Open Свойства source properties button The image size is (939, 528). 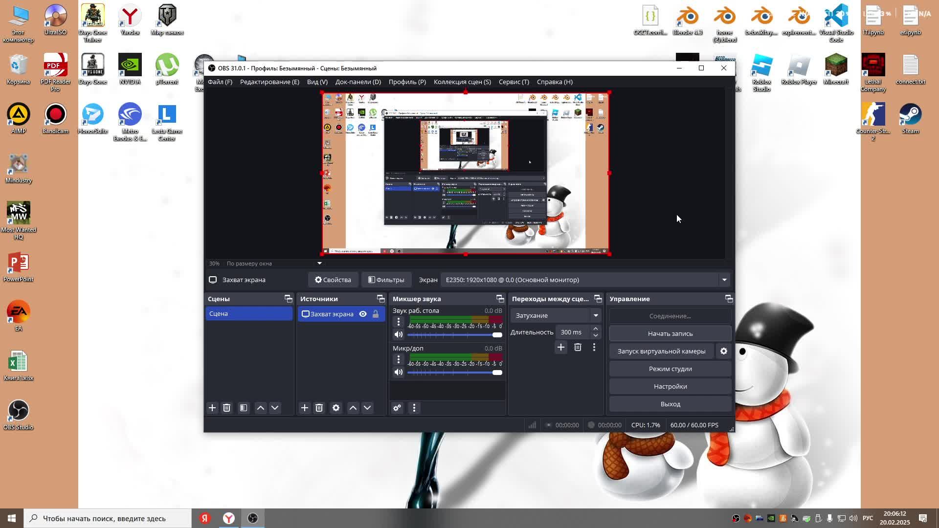pos(333,280)
